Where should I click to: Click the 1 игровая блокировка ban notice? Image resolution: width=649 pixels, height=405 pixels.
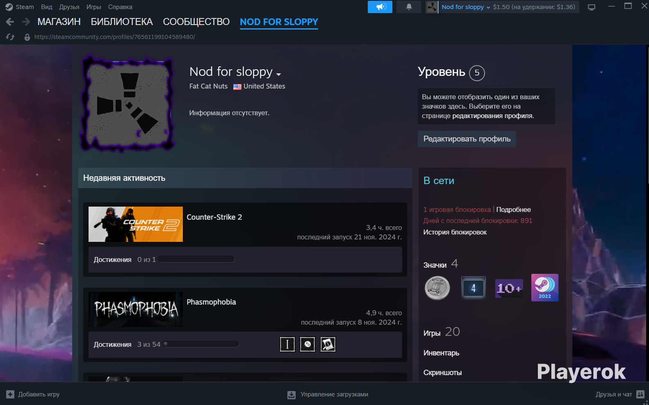(457, 210)
